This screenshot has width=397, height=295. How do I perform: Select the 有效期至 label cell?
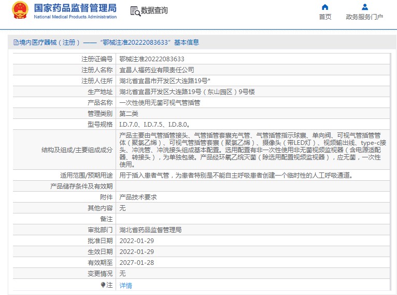[100, 262]
